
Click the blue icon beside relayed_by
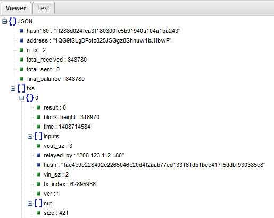click(38, 155)
